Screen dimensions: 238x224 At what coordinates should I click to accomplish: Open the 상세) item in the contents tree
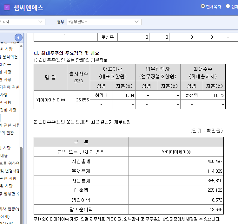tap(5, 216)
